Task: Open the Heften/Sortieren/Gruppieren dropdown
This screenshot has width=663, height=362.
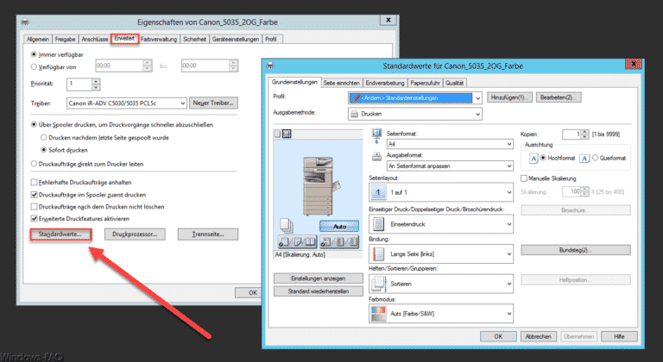Action: (x=441, y=284)
